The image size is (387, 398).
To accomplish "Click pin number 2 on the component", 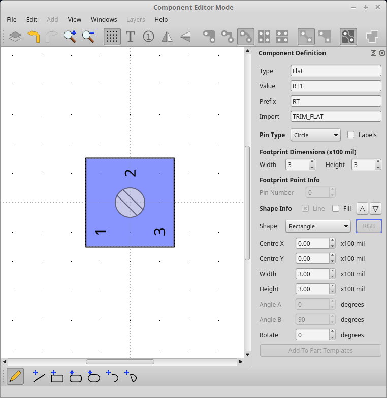I will (x=130, y=173).
